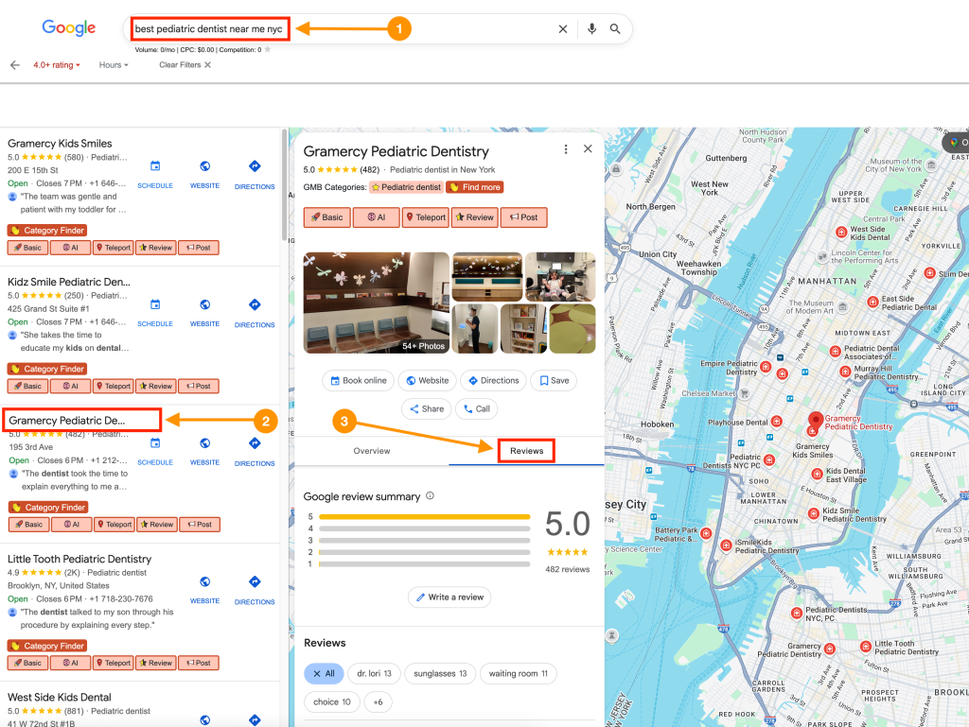This screenshot has height=727, width=969.
Task: Get Directions to Kidz Smile Pediatric
Action: point(255,312)
